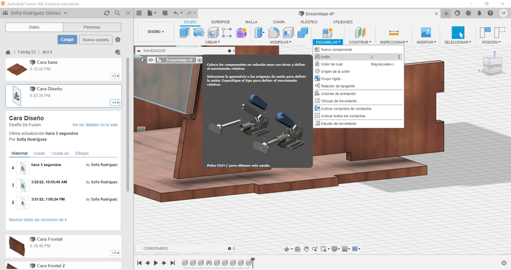Click the Undo arrow

[x=176, y=13]
